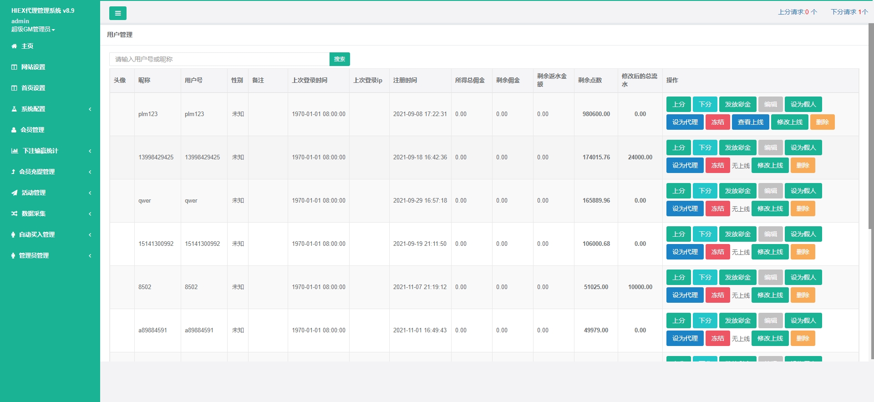Screen dimensions: 874x402
Task: Click the 首页设置 sidebar icon
Action: [x=14, y=88]
